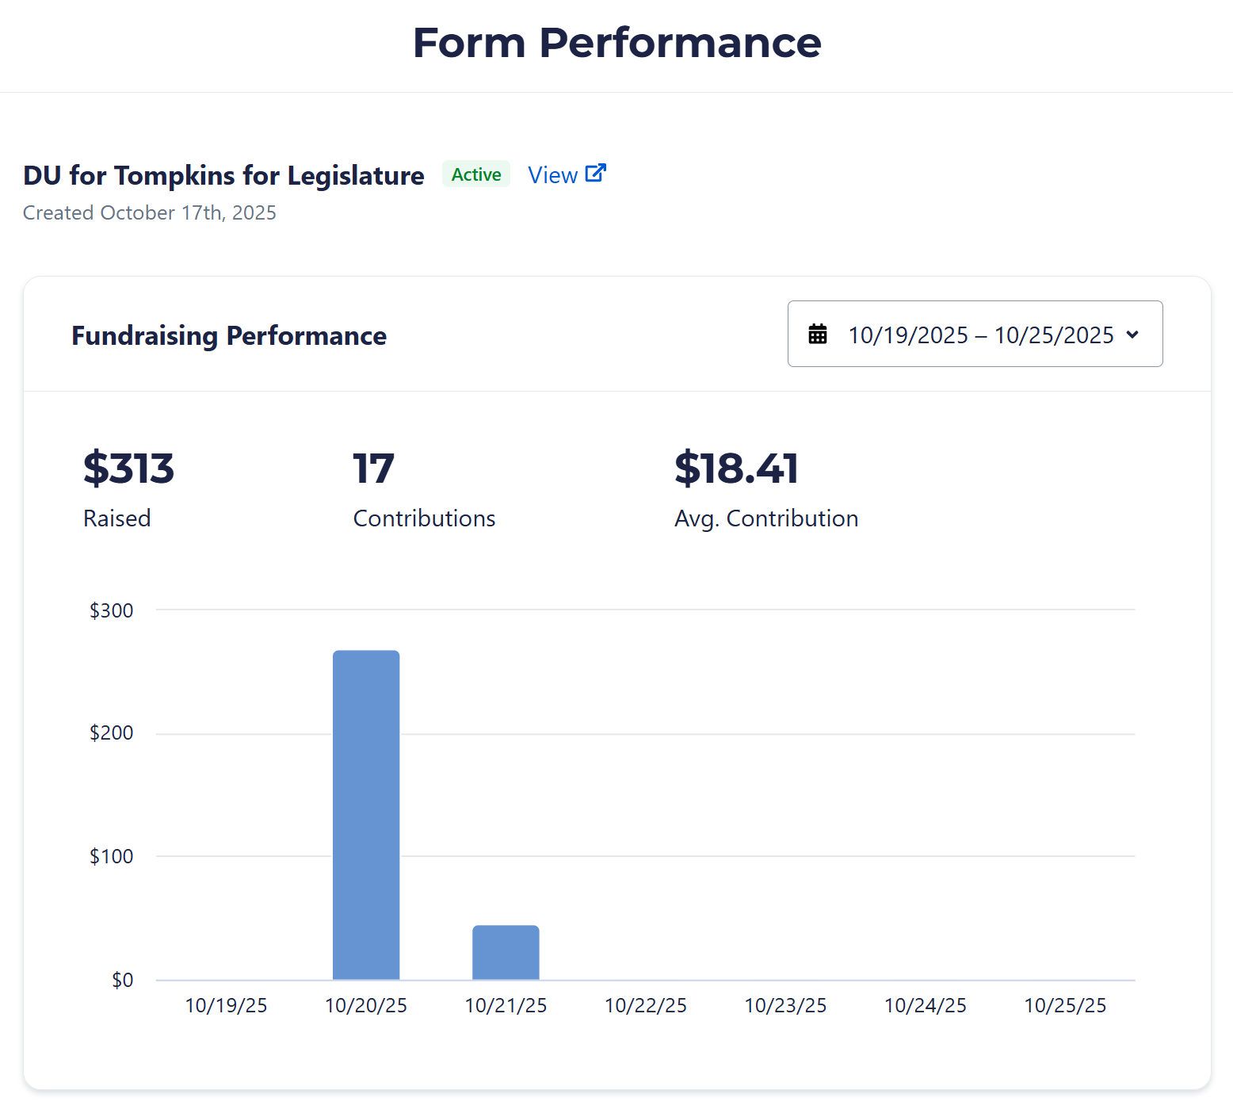Open the View form link

click(553, 175)
